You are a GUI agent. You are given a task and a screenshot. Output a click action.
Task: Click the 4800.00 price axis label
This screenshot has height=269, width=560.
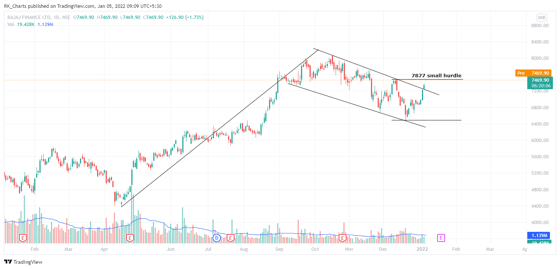pyautogui.click(x=540, y=190)
